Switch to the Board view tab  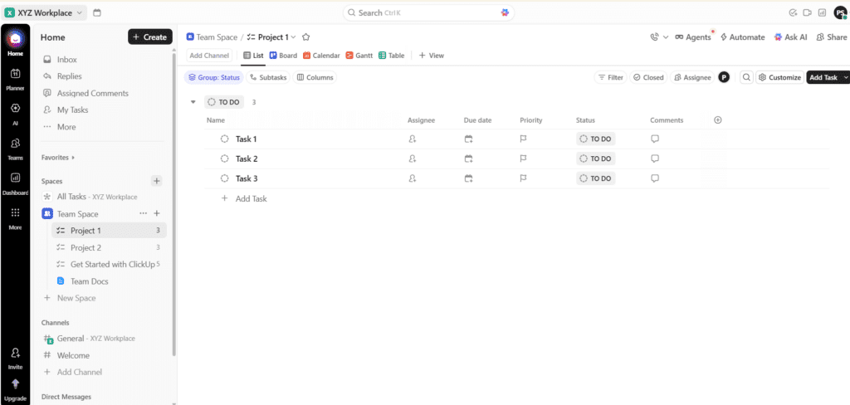(283, 56)
